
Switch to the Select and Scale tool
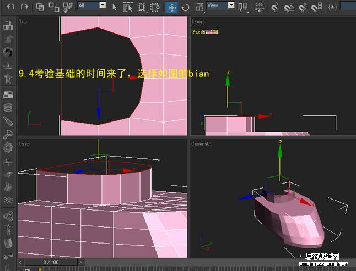click(199, 7)
